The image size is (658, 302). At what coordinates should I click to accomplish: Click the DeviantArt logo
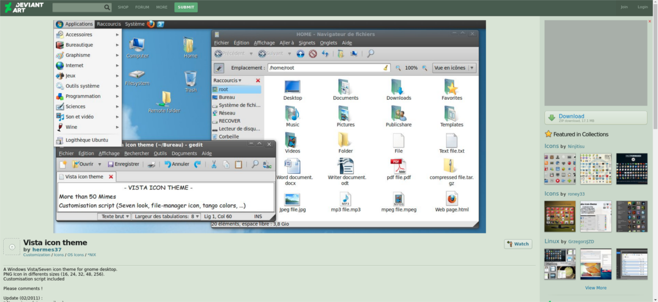[x=24, y=7]
